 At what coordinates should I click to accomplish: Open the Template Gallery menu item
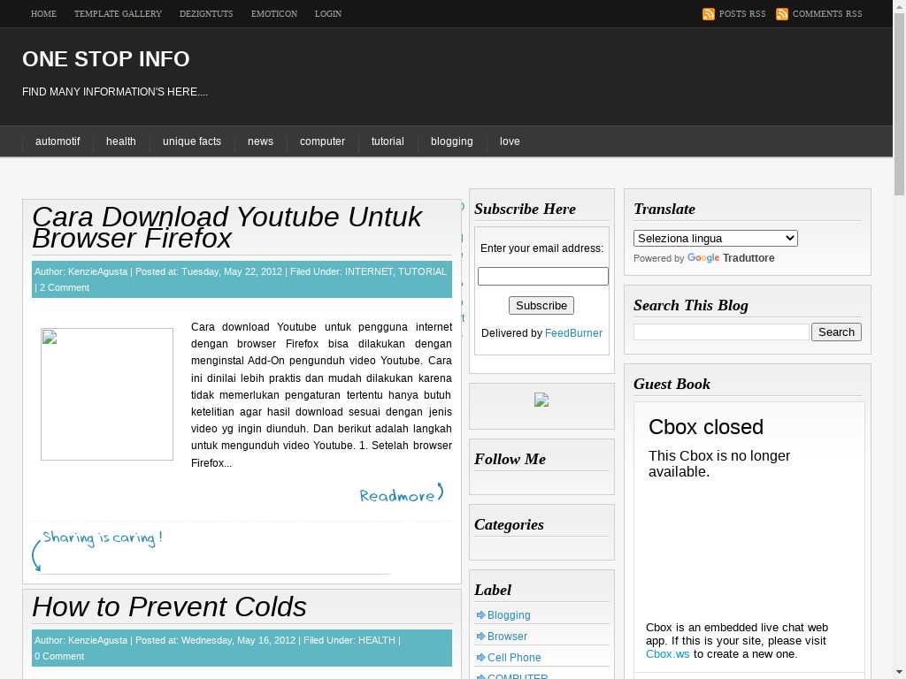pyautogui.click(x=118, y=14)
